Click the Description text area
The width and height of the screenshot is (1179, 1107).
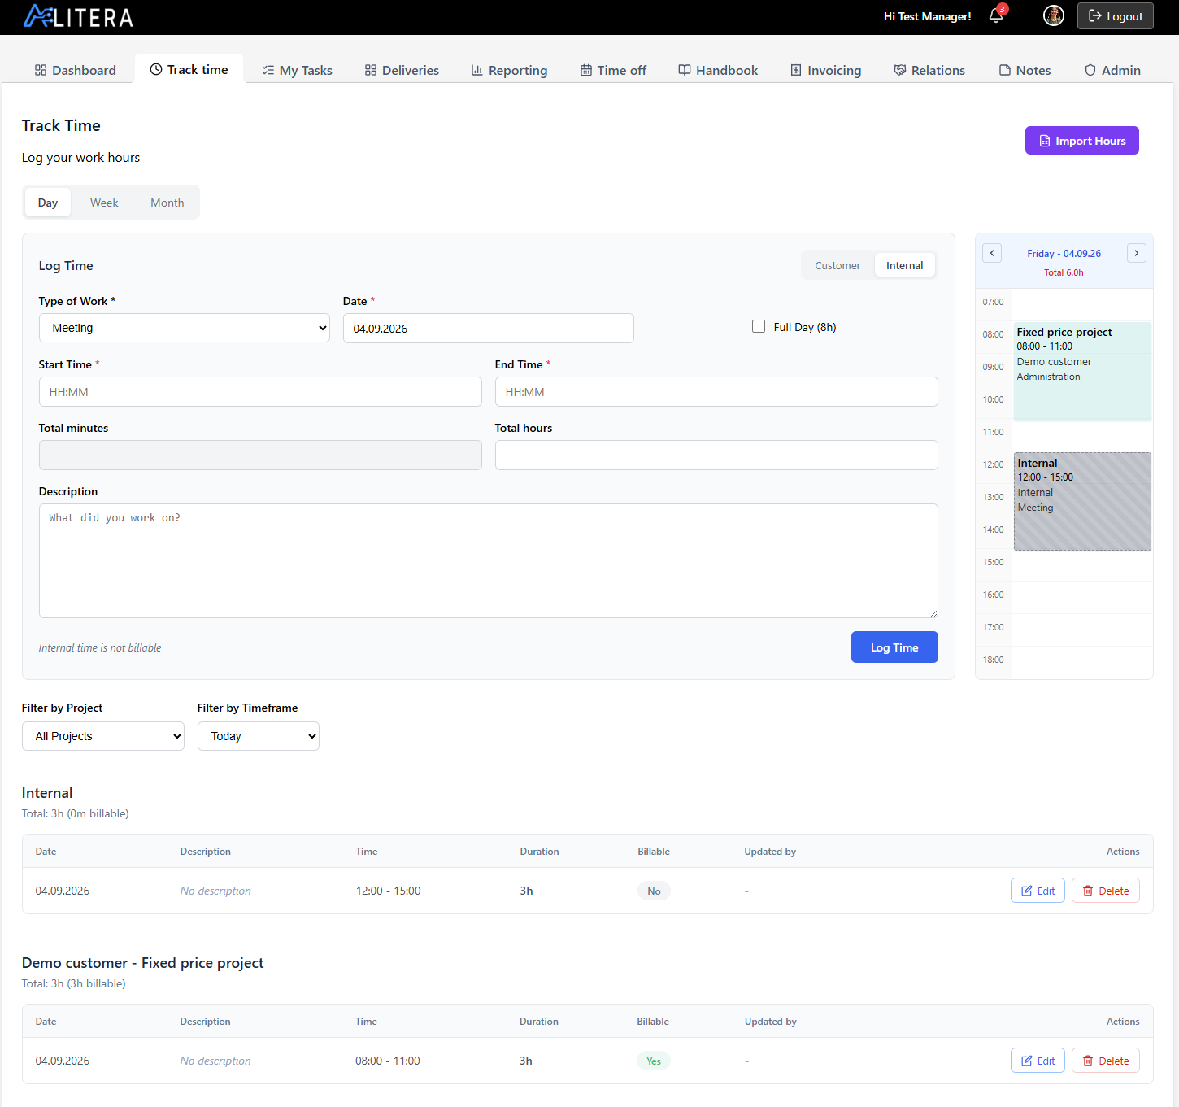coord(488,560)
